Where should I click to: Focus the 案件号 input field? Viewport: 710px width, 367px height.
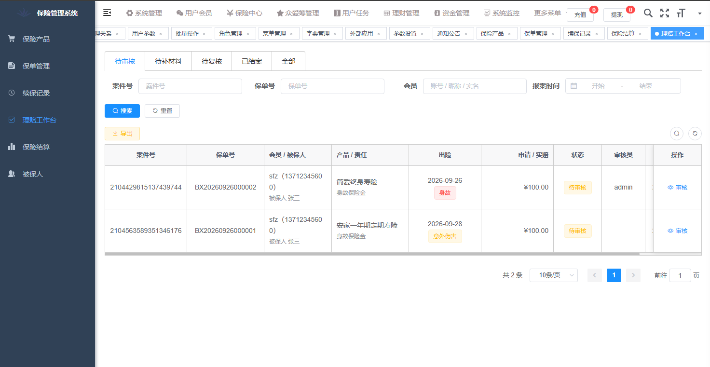click(190, 86)
